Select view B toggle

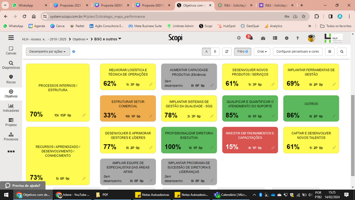point(215,52)
